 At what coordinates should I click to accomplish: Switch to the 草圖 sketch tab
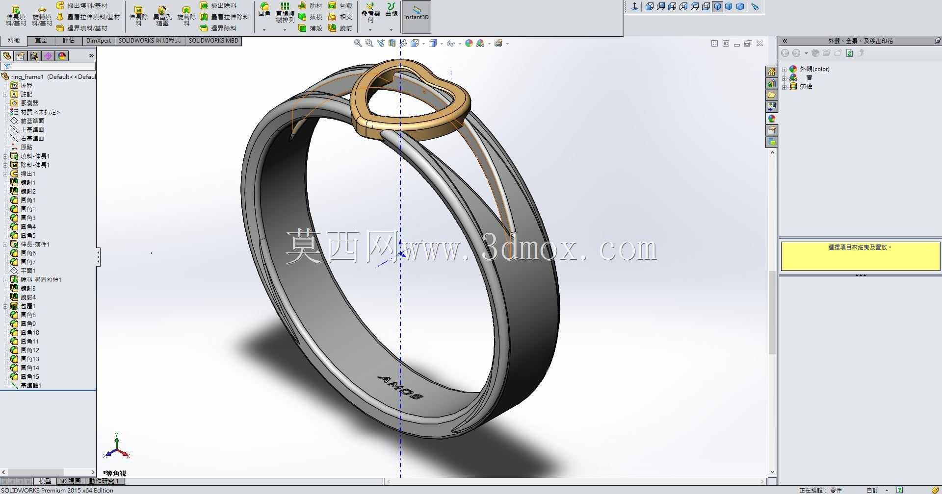pyautogui.click(x=41, y=41)
